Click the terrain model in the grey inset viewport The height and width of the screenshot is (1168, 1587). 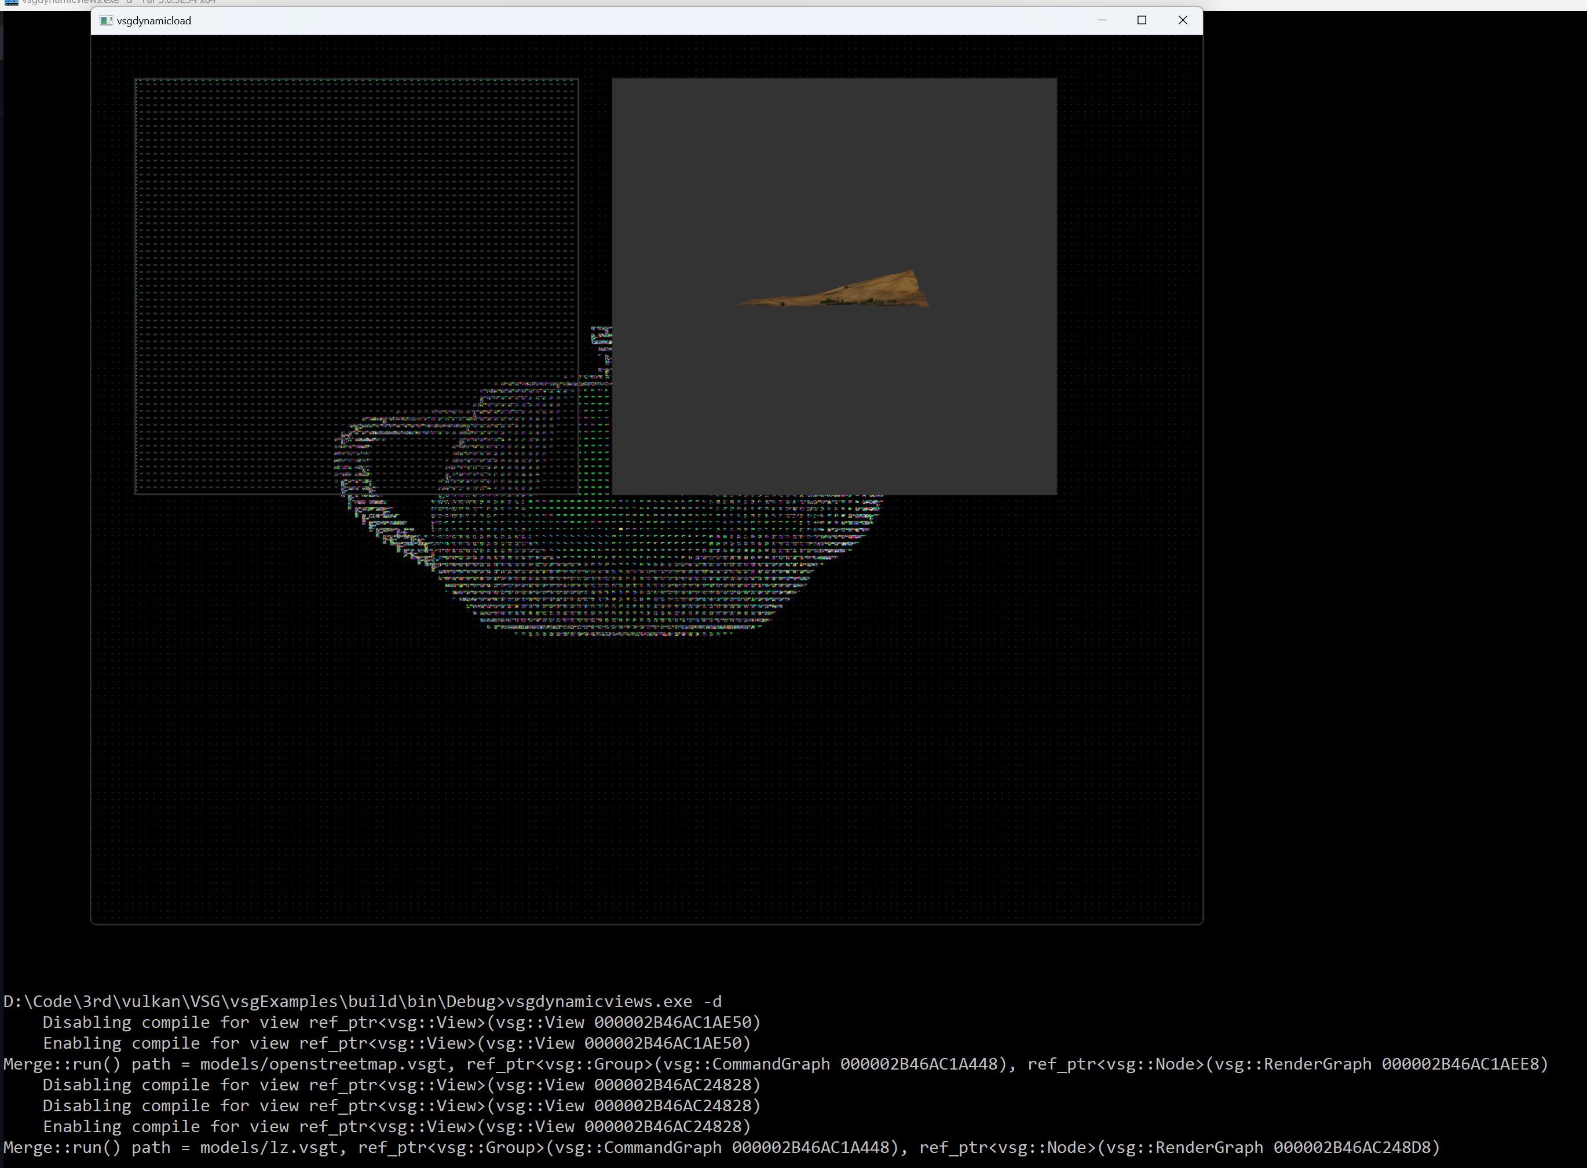[835, 290]
